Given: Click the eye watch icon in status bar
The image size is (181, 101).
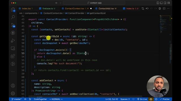Looking at the screenshot, I should coord(25,99).
